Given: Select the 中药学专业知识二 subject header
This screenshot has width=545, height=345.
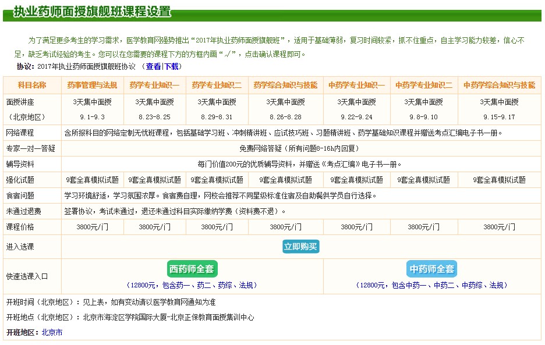Looking at the screenshot, I should pyautogui.click(x=423, y=84).
